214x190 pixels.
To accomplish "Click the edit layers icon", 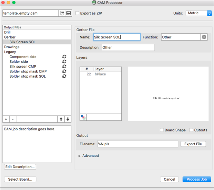I will [83, 117].
